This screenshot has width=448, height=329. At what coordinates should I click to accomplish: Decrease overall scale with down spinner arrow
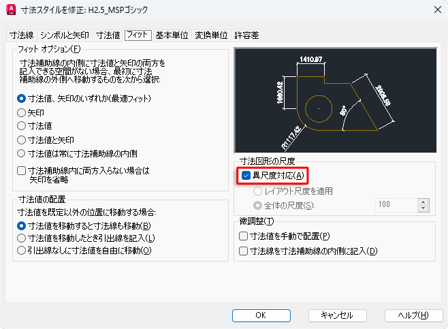coord(423,208)
